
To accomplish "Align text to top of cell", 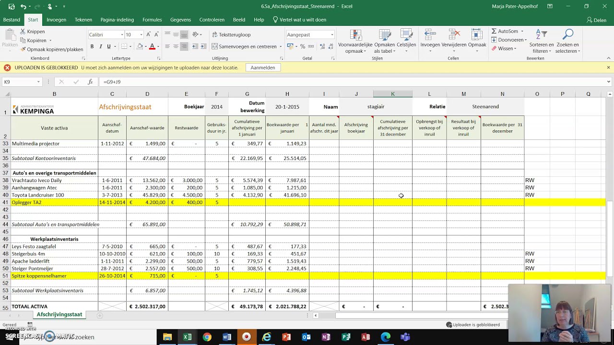I will point(167,34).
